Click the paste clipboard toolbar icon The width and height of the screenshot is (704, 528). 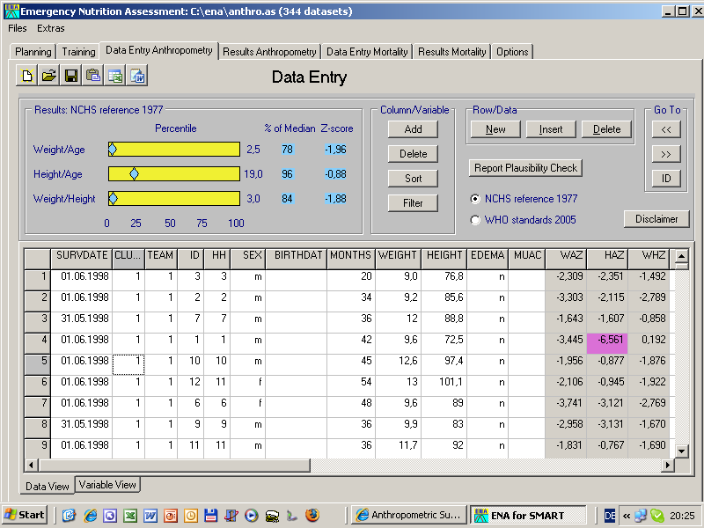pos(93,77)
